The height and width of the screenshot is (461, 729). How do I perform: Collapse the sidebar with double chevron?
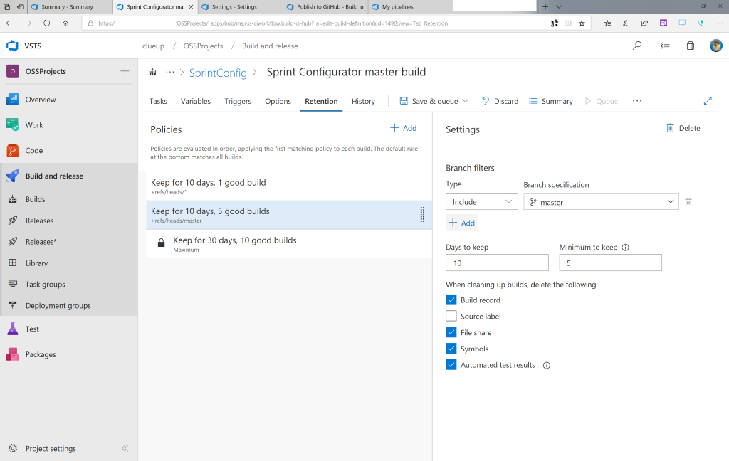point(125,448)
